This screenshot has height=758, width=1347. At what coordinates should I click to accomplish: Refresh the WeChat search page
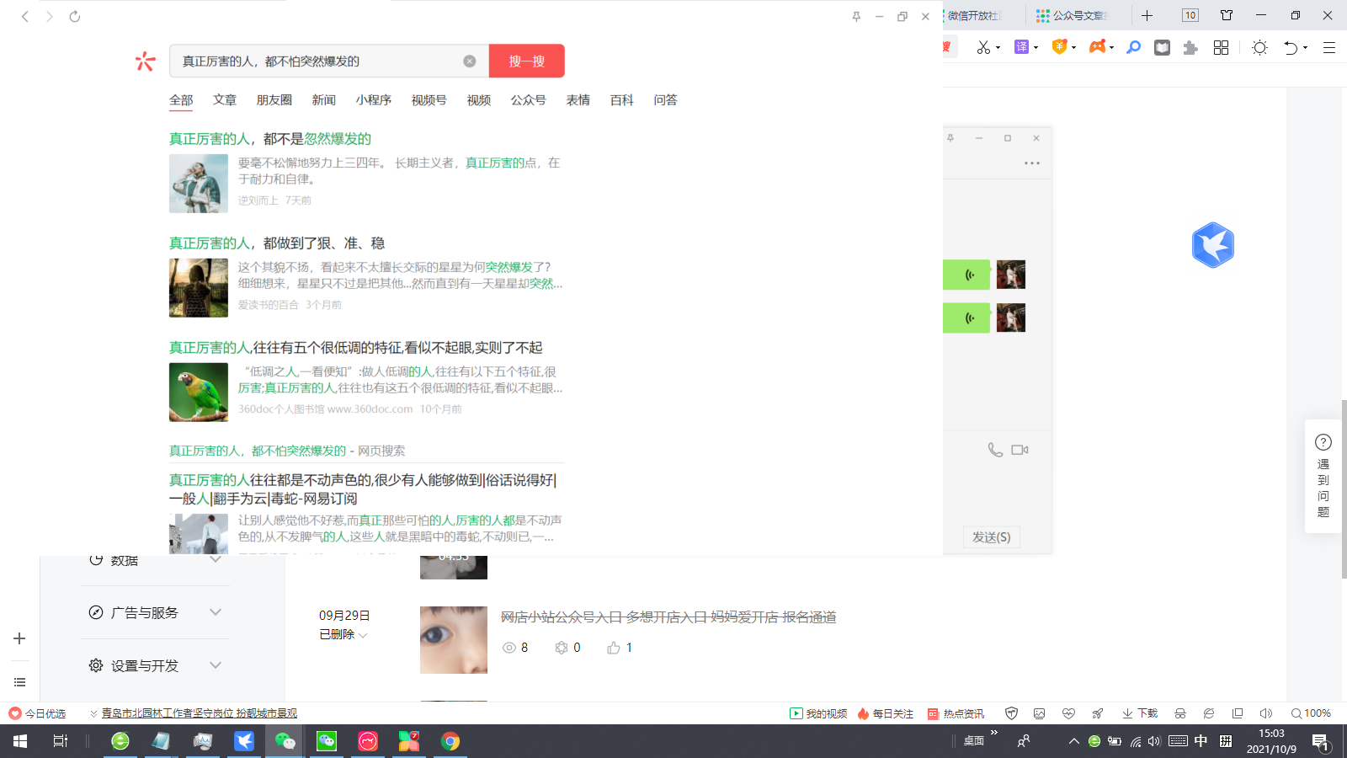(75, 16)
